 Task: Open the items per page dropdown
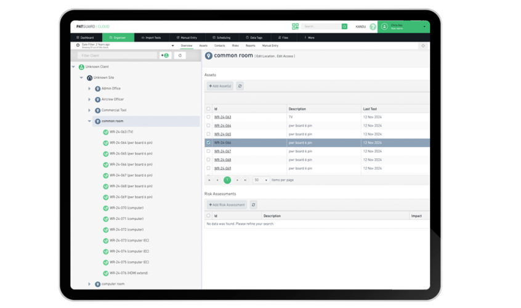[x=261, y=180]
